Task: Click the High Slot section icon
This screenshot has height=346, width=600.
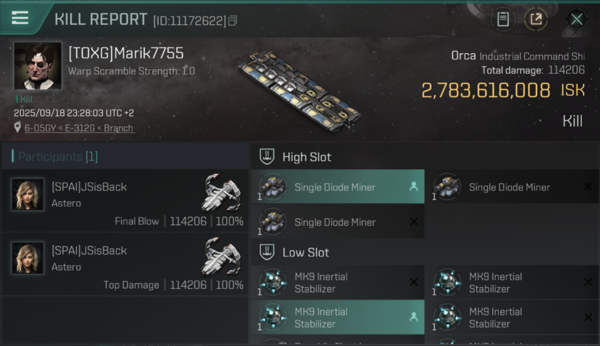Action: coord(267,157)
